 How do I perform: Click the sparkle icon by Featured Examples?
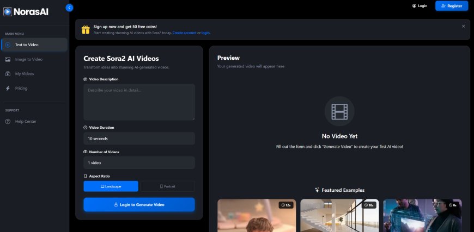(x=317, y=190)
